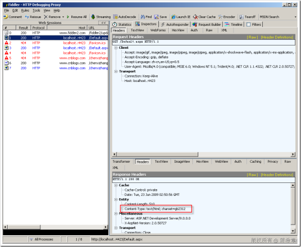Collapse the Cache response header group
The image size is (301, 247).
[116, 185]
